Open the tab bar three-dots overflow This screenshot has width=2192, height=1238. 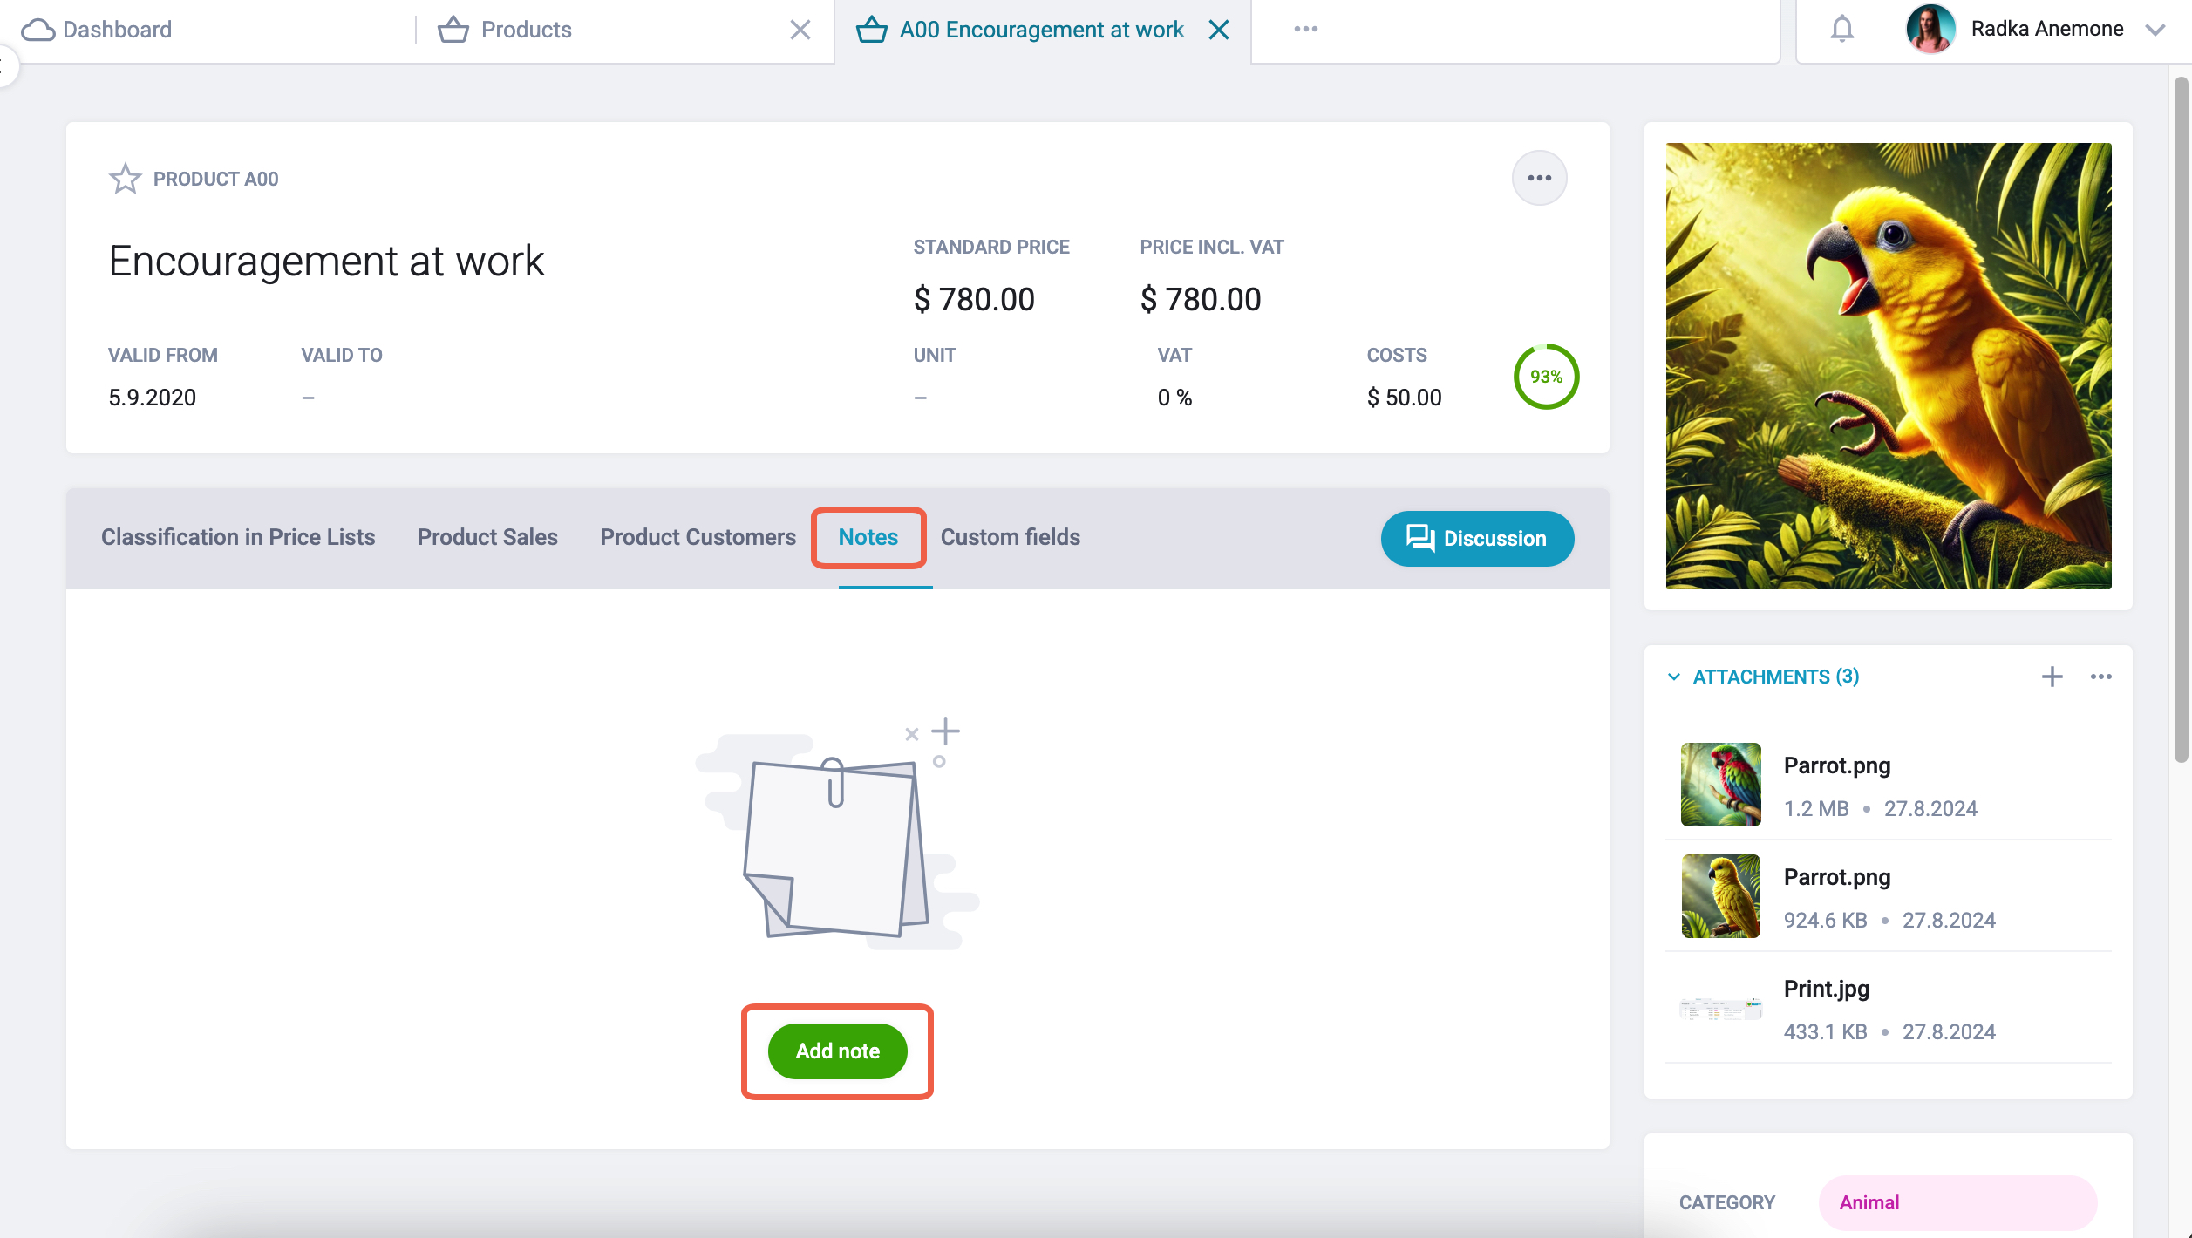pos(1306,29)
